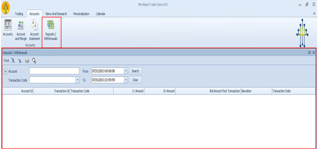Click the Clear button
Image resolution: width=318 pixels, height=150 pixels.
pyautogui.click(x=135, y=80)
